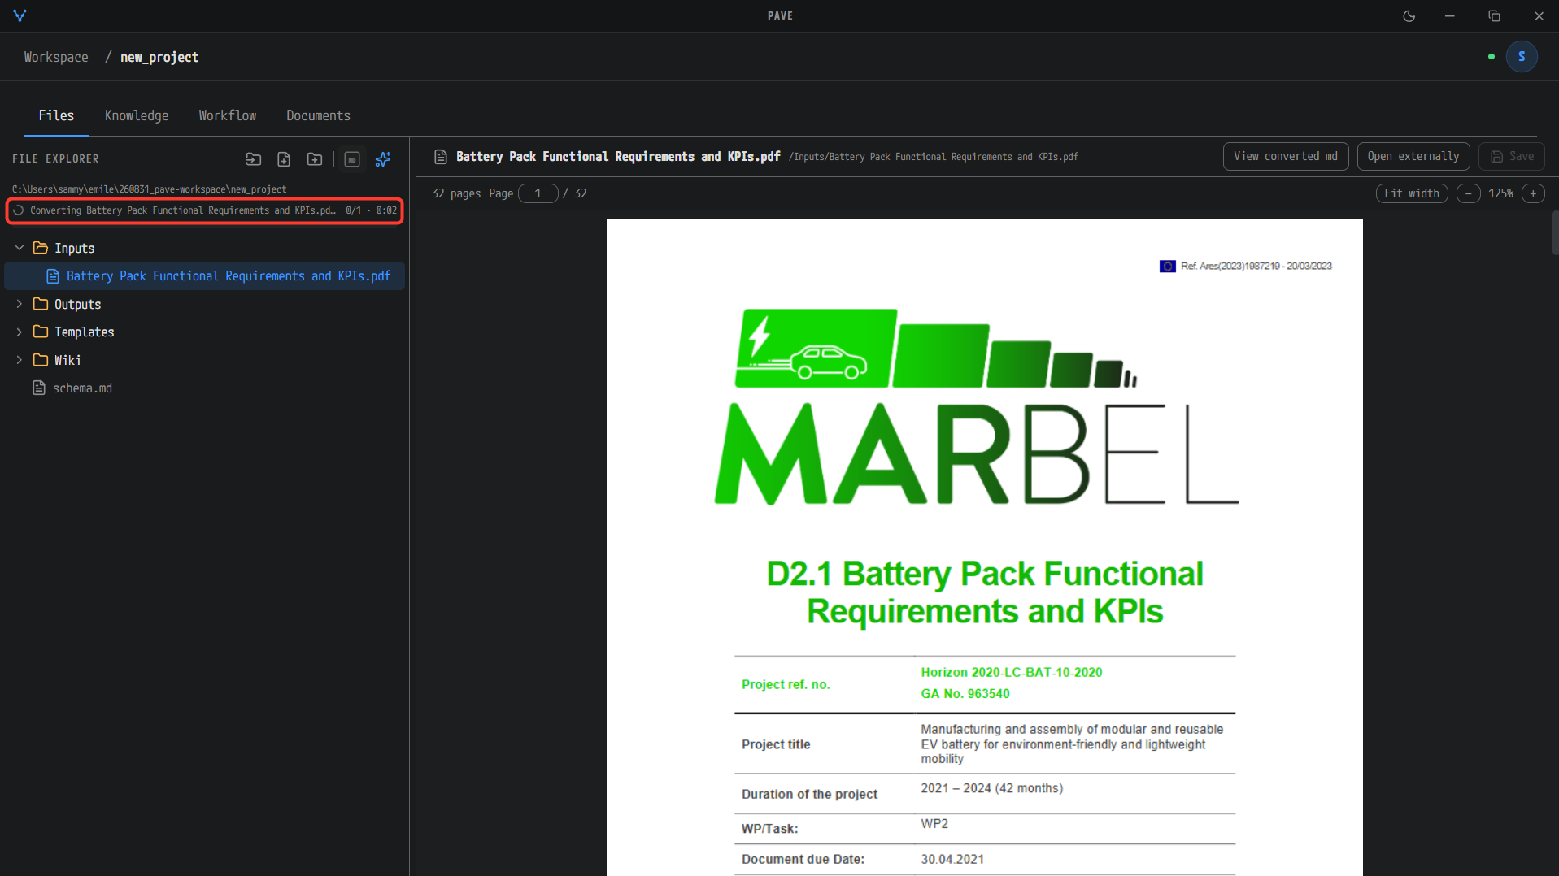Select schema.md in the file tree
The height and width of the screenshot is (876, 1559).
[82, 388]
